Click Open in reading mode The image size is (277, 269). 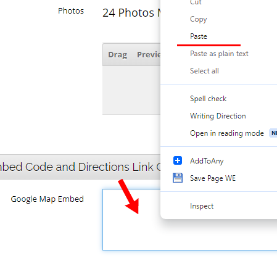[227, 133]
